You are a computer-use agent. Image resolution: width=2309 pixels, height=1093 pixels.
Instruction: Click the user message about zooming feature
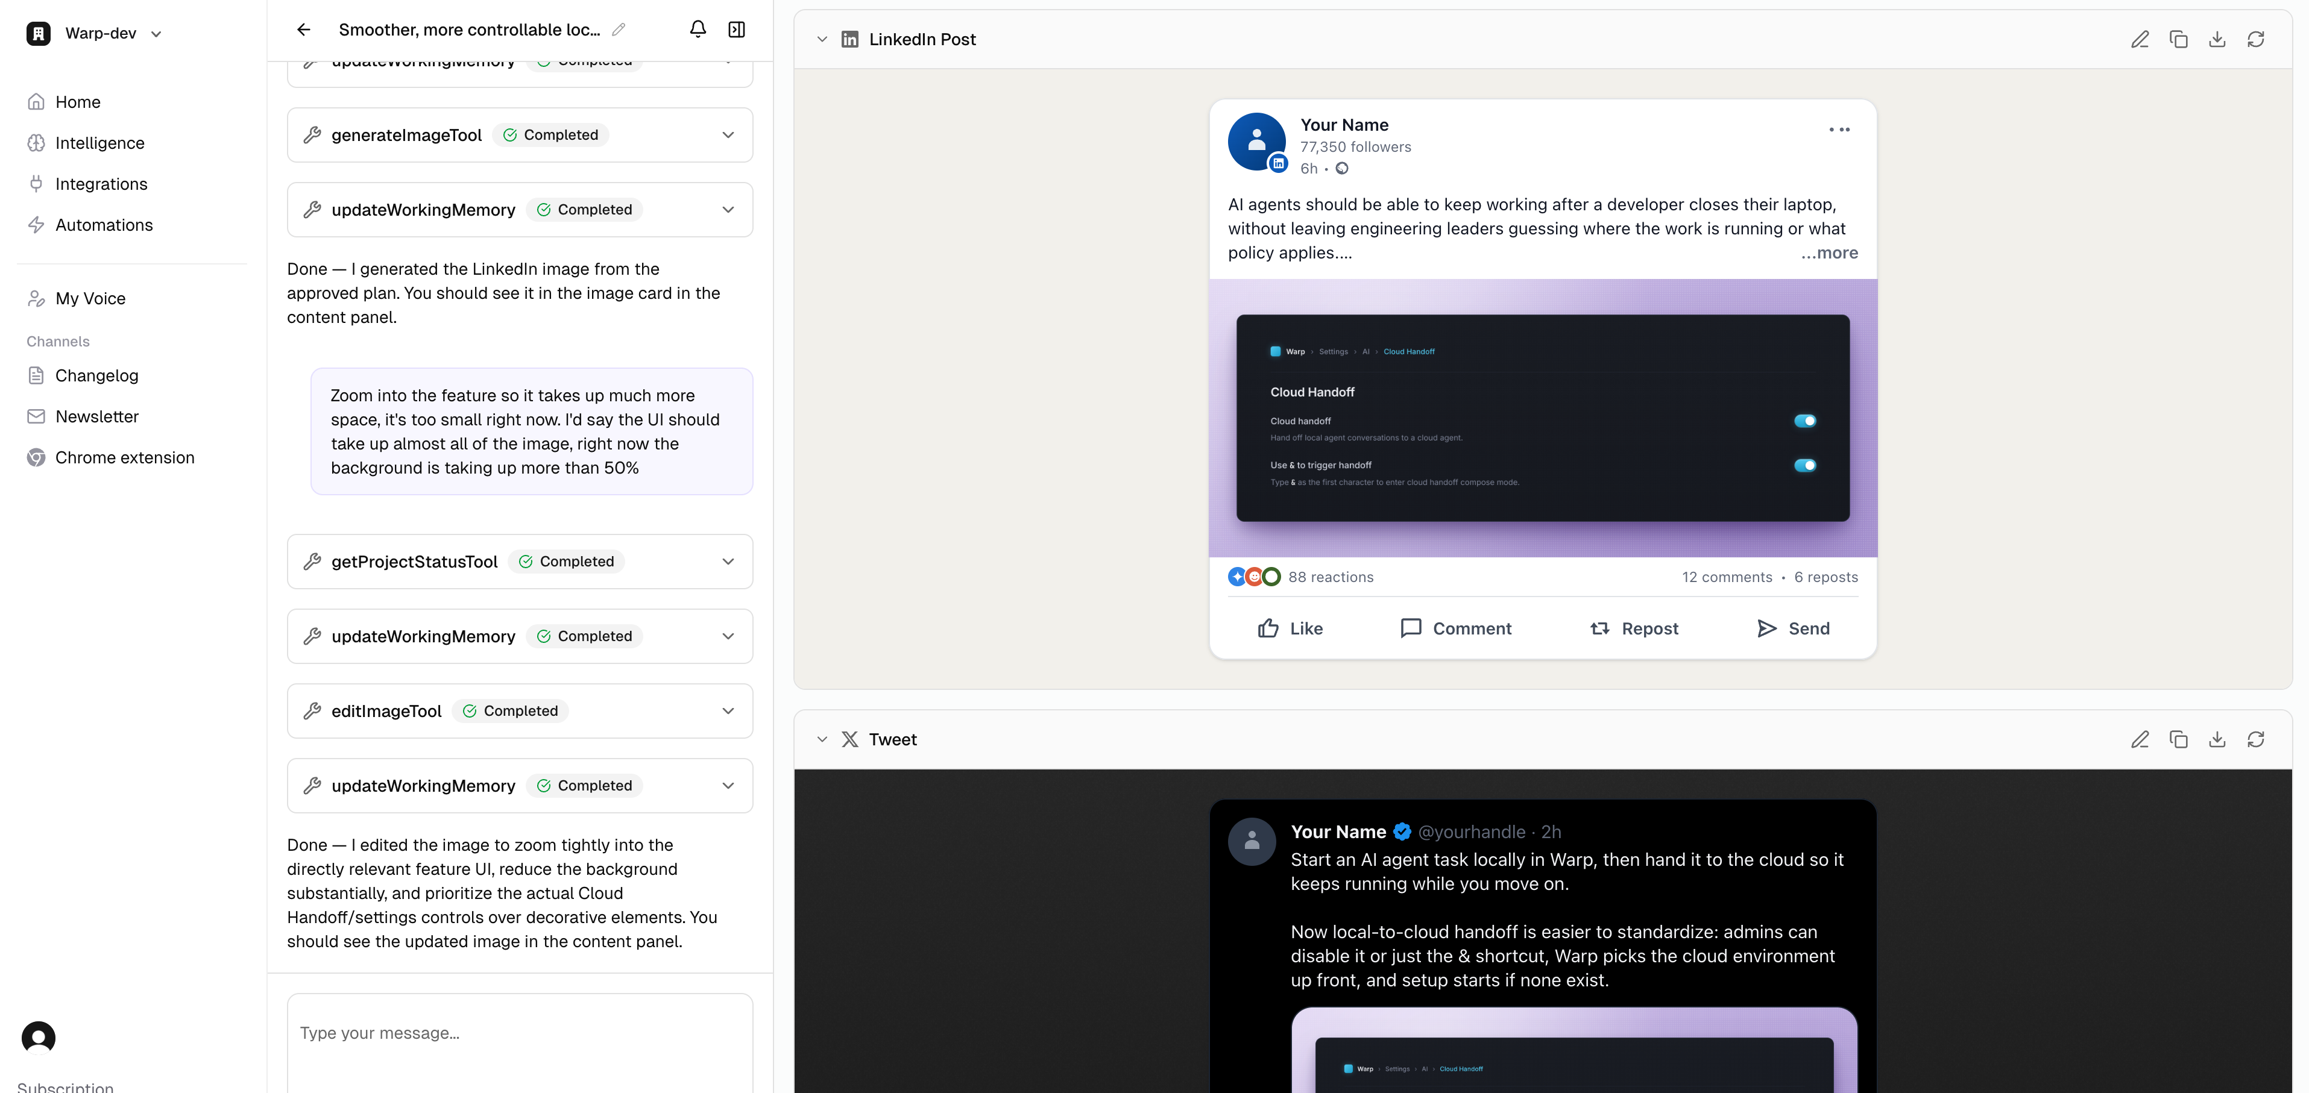532,432
